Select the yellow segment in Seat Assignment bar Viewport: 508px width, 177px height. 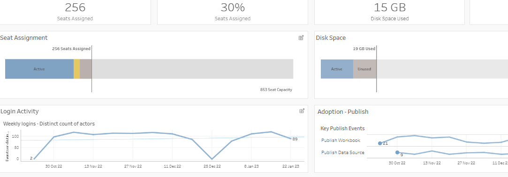click(x=77, y=69)
